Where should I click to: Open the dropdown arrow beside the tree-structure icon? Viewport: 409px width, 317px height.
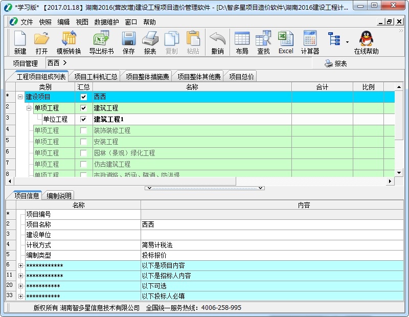point(348,42)
